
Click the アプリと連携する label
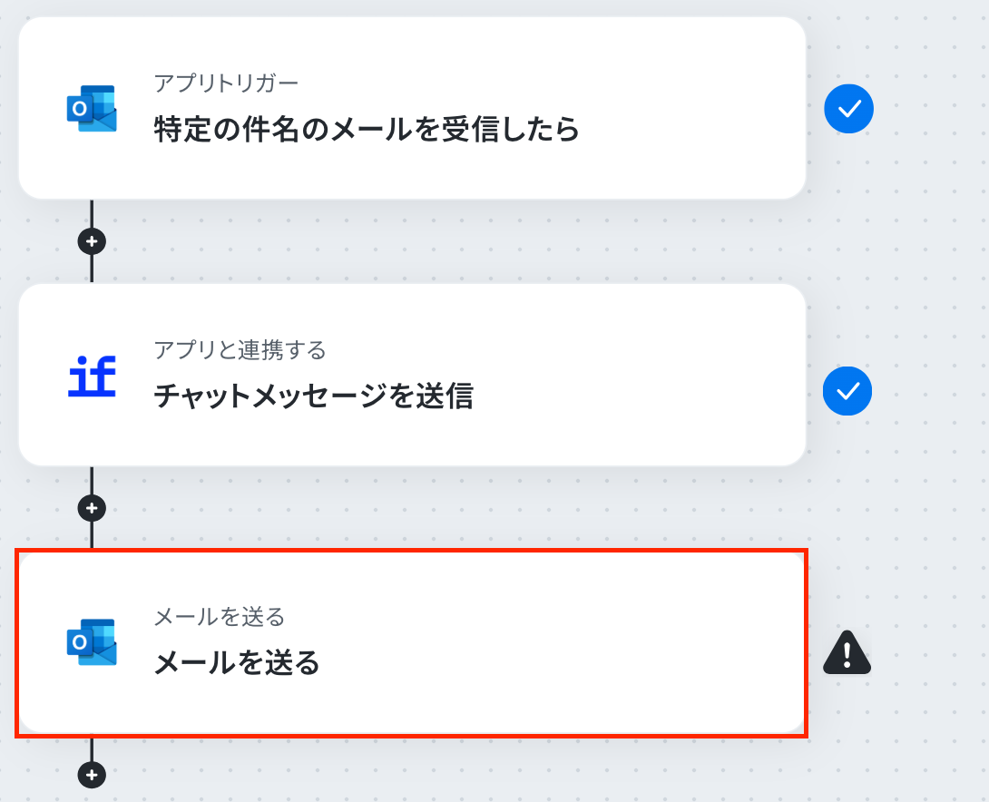[240, 349]
